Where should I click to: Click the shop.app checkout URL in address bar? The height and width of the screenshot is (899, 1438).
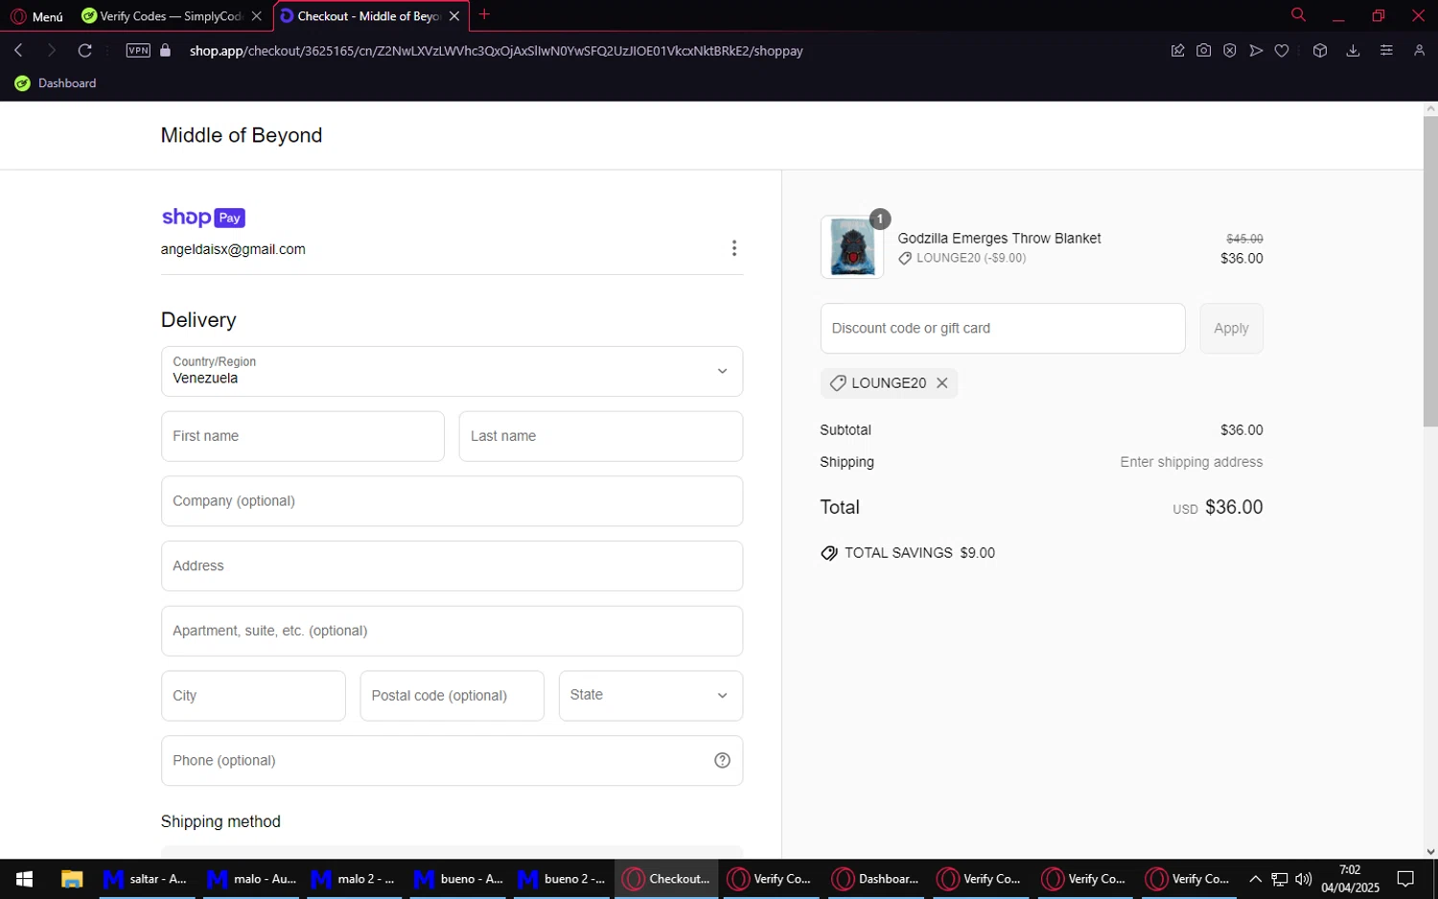point(496,51)
